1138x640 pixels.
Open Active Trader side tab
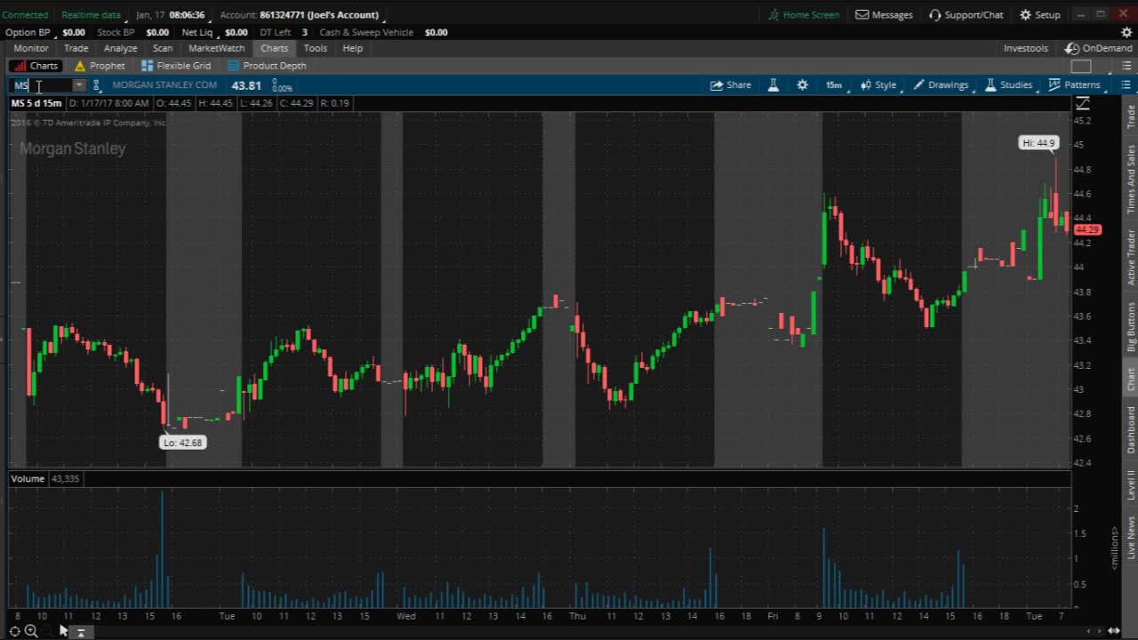click(1131, 257)
